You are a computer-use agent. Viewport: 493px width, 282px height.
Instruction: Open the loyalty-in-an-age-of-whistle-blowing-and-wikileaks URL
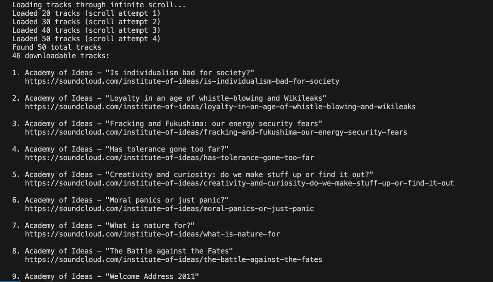[x=220, y=107]
